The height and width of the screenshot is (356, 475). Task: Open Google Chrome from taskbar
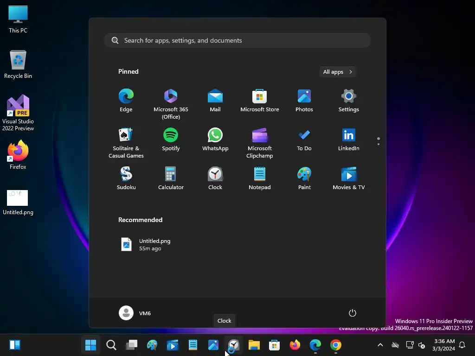click(x=336, y=345)
